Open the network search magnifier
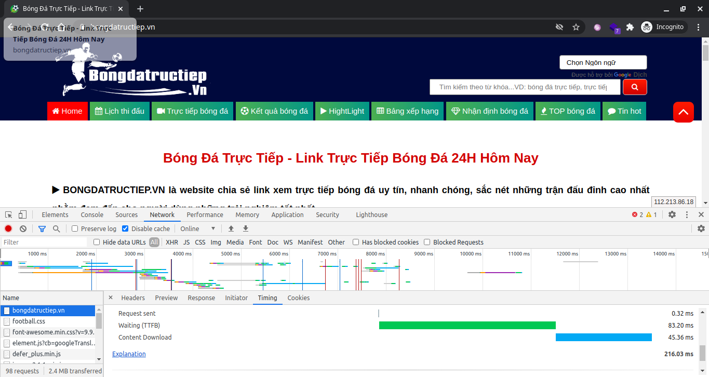709x377 pixels. pyautogui.click(x=56, y=228)
